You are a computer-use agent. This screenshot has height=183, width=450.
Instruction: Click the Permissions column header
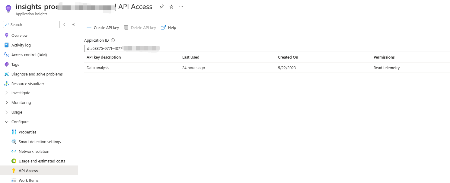(384, 57)
